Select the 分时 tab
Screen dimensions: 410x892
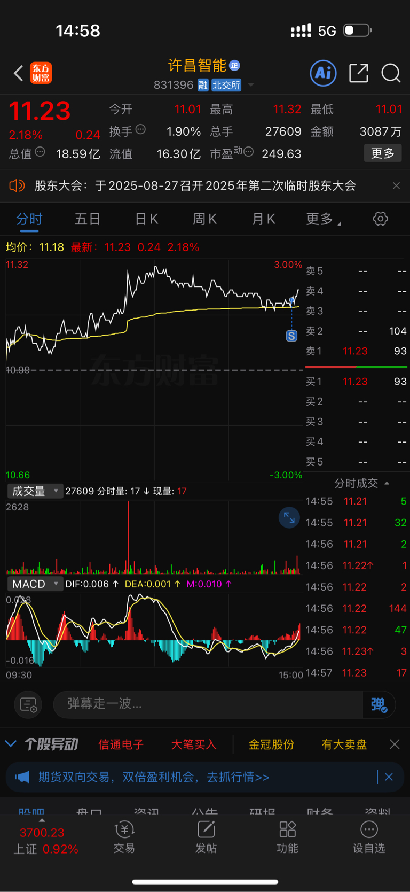point(29,219)
